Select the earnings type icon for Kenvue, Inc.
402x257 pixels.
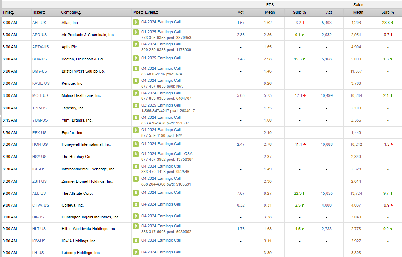click(x=136, y=80)
